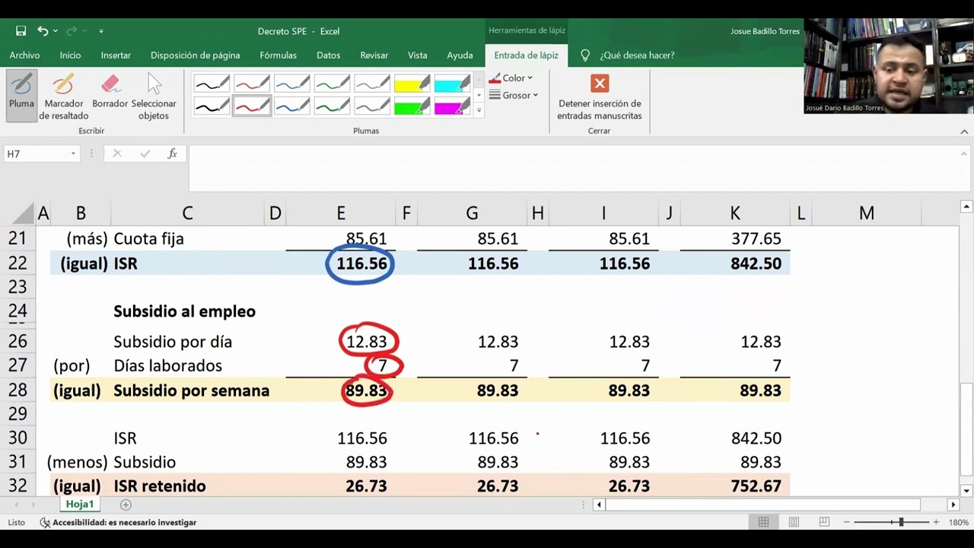Click the formula bar cancel X icon
974x548 pixels.
point(116,154)
